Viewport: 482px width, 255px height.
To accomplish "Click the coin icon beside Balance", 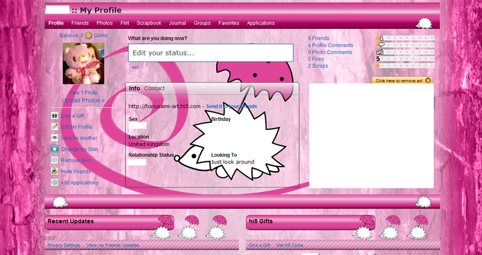I will (89, 35).
